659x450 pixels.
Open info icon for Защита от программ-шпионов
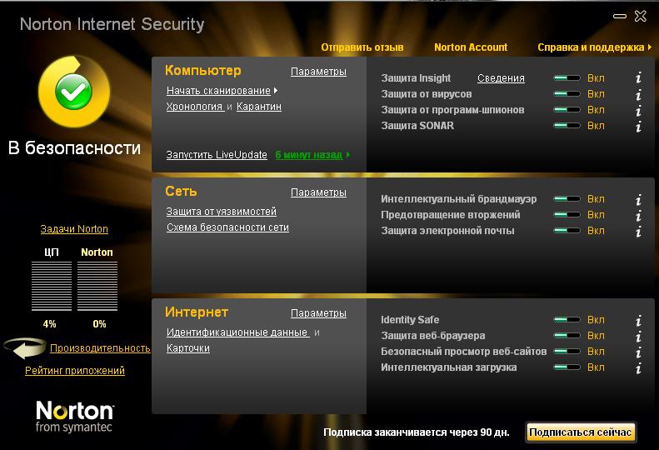(638, 110)
